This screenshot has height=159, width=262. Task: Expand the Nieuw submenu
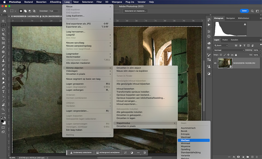tap(88, 7)
